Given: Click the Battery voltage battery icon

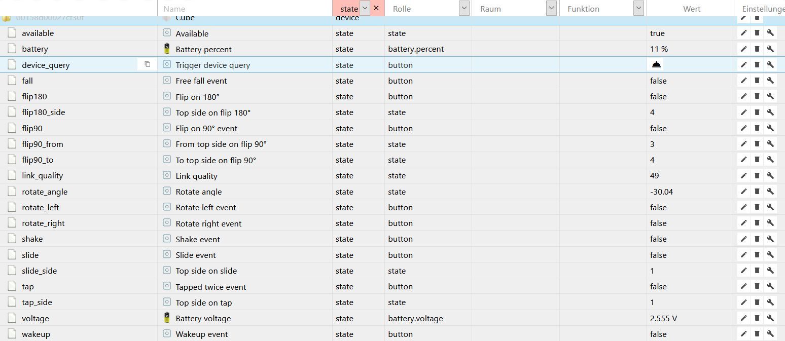Looking at the screenshot, I should click(x=167, y=318).
